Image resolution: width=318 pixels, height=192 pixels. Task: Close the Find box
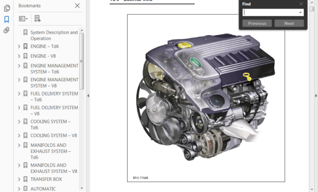(301, 4)
